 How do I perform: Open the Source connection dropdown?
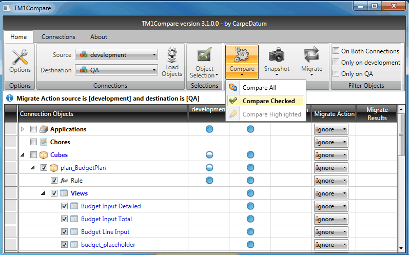(x=116, y=55)
